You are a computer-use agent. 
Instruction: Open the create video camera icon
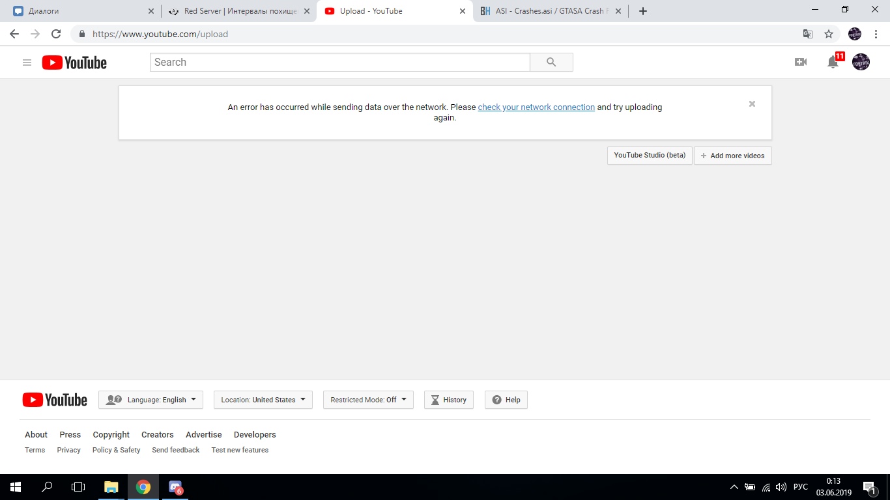801,62
